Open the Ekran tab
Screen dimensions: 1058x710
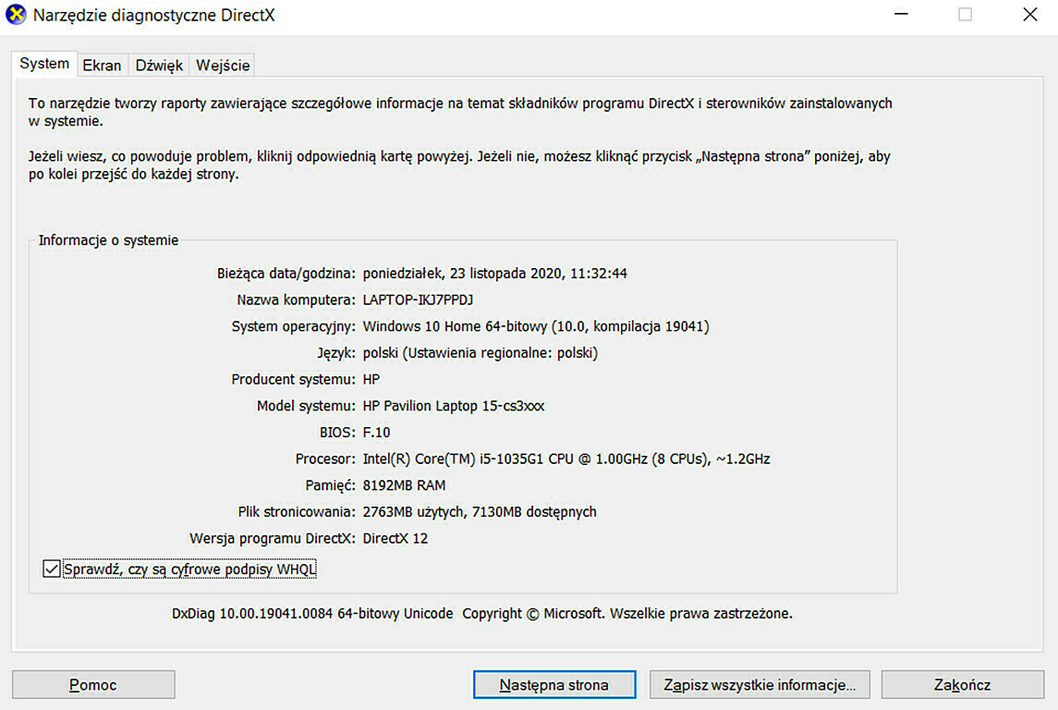click(x=102, y=66)
